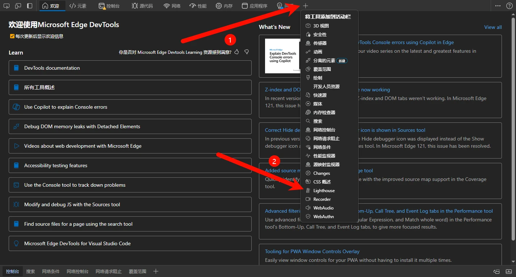Toggle the sidebar dock icon in toolbar
Viewport: 516px width, 277px height.
point(30,6)
